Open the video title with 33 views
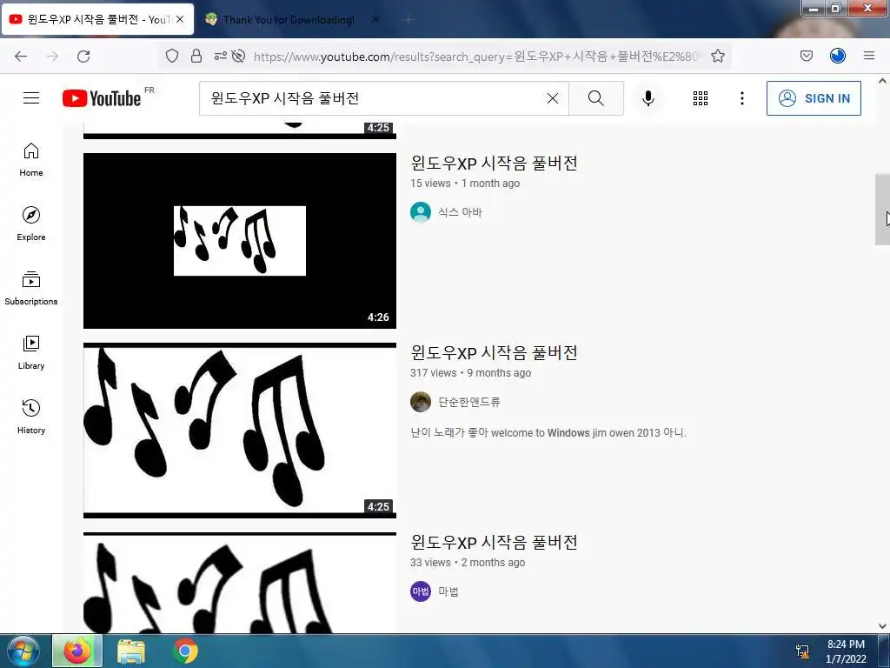 click(x=494, y=543)
